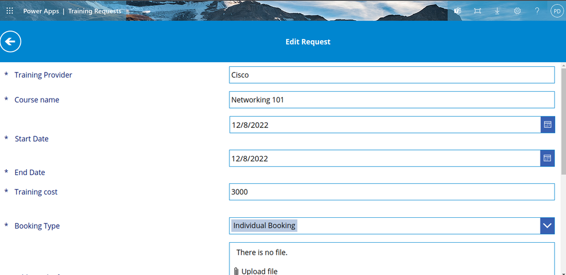
Task: Open the Start Date calendar picker
Action: click(x=548, y=124)
